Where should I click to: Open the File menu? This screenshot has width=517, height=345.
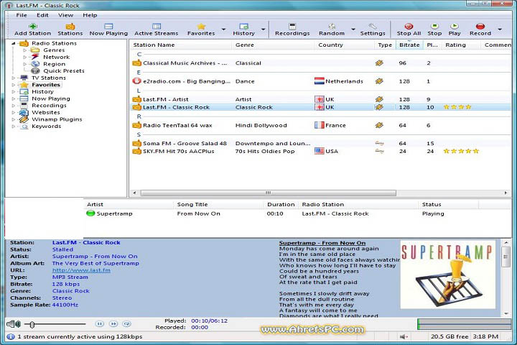click(22, 15)
